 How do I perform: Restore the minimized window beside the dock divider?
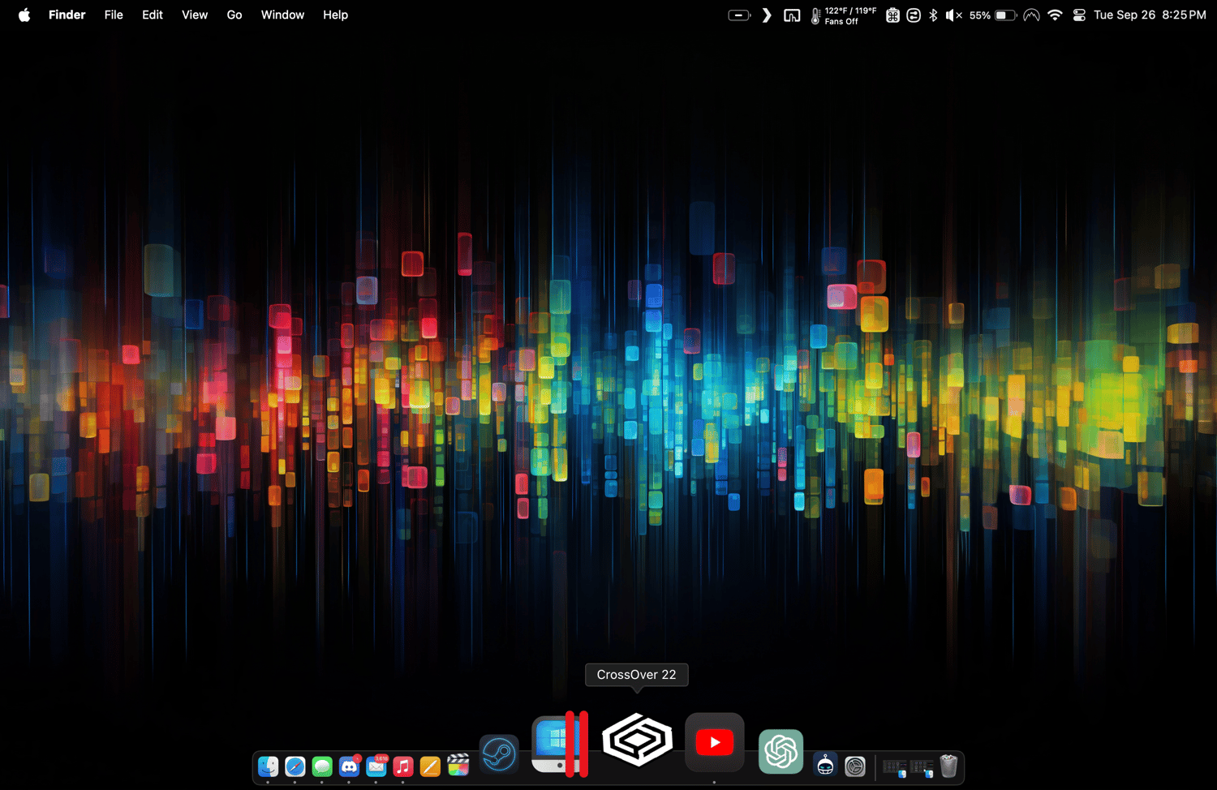[894, 767]
